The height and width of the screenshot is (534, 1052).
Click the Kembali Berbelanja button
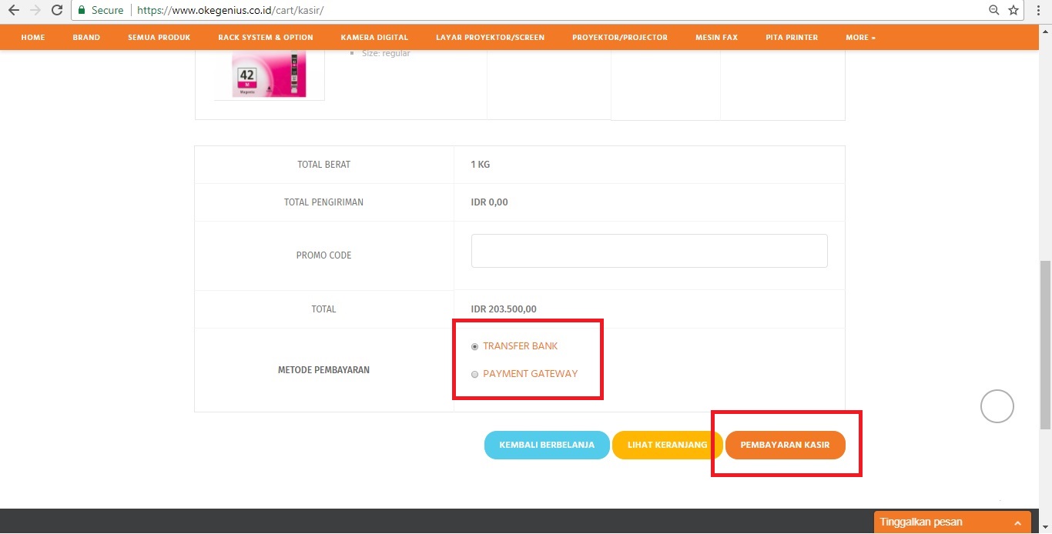click(547, 445)
